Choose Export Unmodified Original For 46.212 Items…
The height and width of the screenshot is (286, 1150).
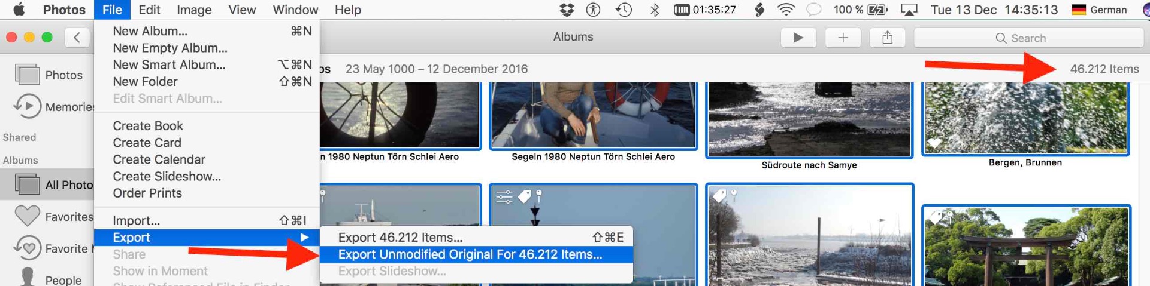tap(476, 254)
